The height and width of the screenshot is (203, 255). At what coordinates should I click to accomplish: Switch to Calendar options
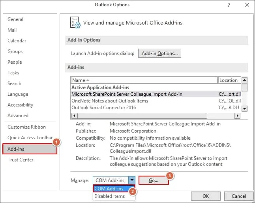(17, 41)
